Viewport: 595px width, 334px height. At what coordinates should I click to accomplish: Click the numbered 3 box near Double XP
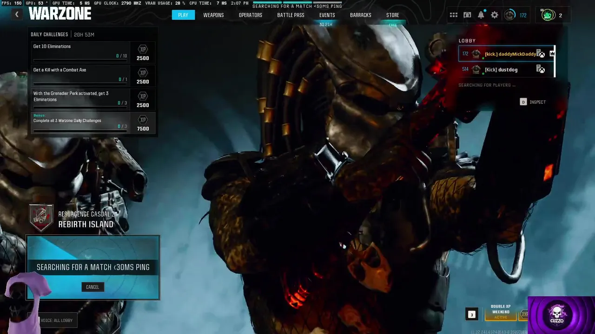[471, 315]
